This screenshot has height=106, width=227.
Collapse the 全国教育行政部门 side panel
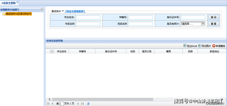(x=42, y=10)
